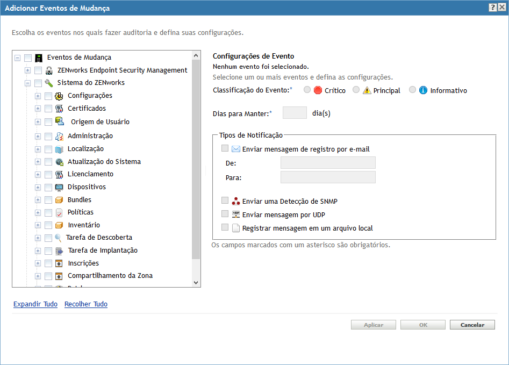Click the e-mail envelope icon

236,149
